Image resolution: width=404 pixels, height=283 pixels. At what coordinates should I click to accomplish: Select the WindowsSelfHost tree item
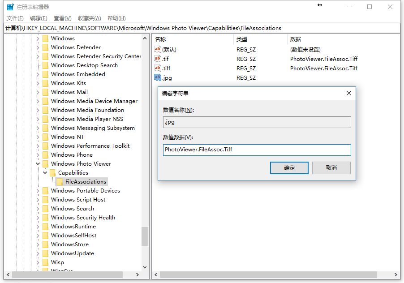(x=74, y=236)
